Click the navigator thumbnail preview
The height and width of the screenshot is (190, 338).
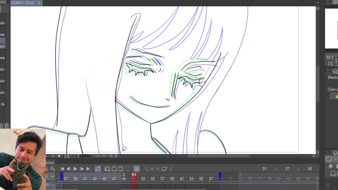[x=331, y=28]
